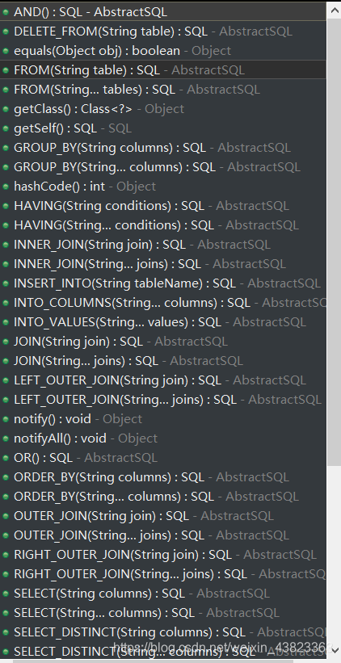This screenshot has height=663, width=341.
Task: Click the vertical scrollbar thumb
Action: 334,241
